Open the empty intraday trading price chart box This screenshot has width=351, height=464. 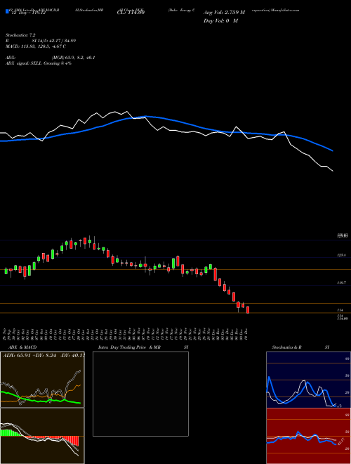[x=140, y=394]
